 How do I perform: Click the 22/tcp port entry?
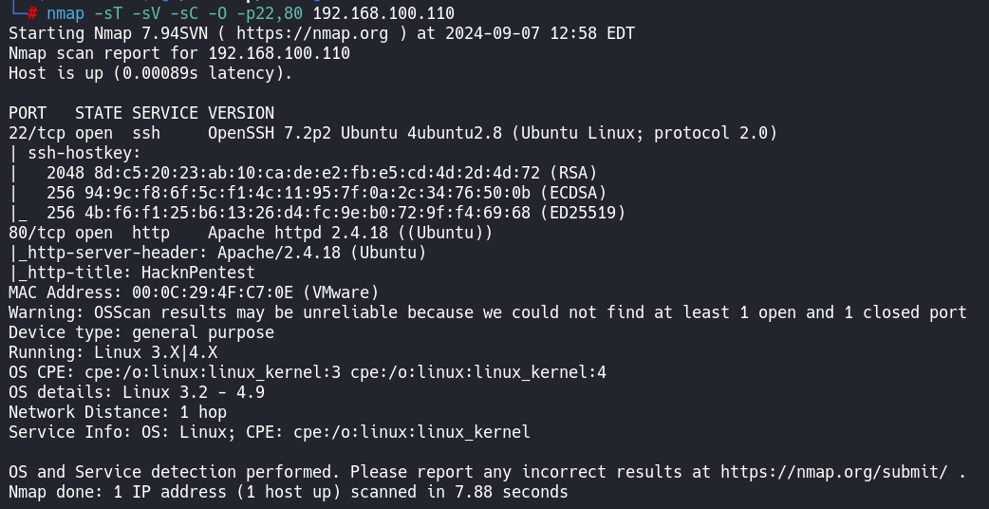click(x=36, y=133)
